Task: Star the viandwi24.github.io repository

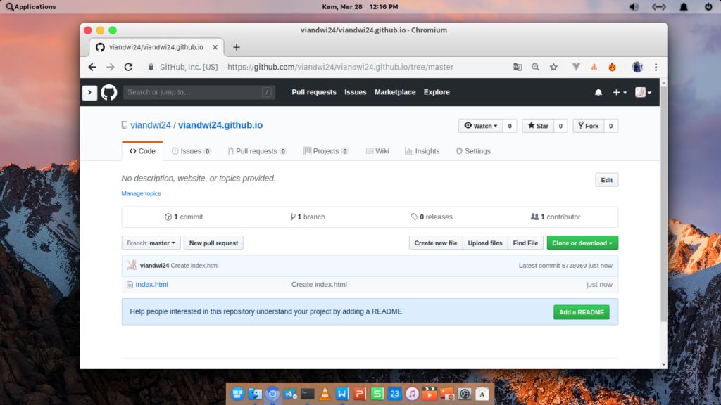Action: click(537, 126)
